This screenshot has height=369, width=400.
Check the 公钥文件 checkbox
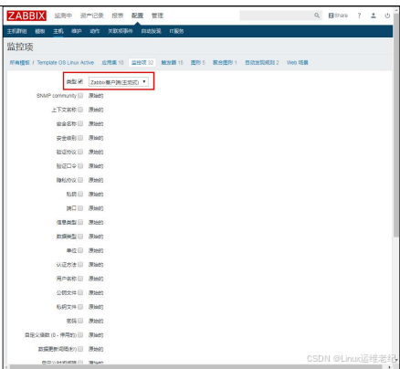[80, 292]
